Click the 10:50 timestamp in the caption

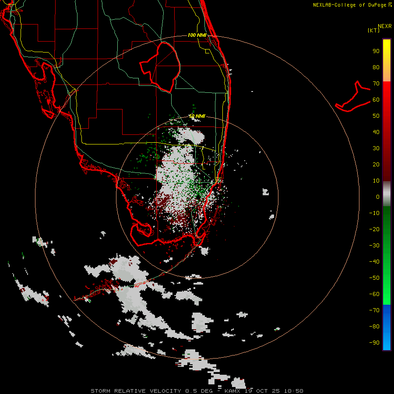point(294,391)
